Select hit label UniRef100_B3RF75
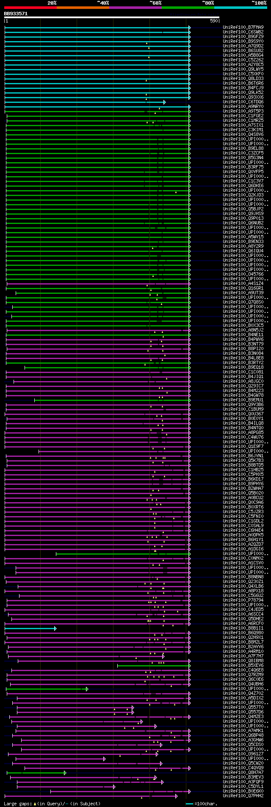The width and height of the screenshot is (271, 807). pos(243,167)
